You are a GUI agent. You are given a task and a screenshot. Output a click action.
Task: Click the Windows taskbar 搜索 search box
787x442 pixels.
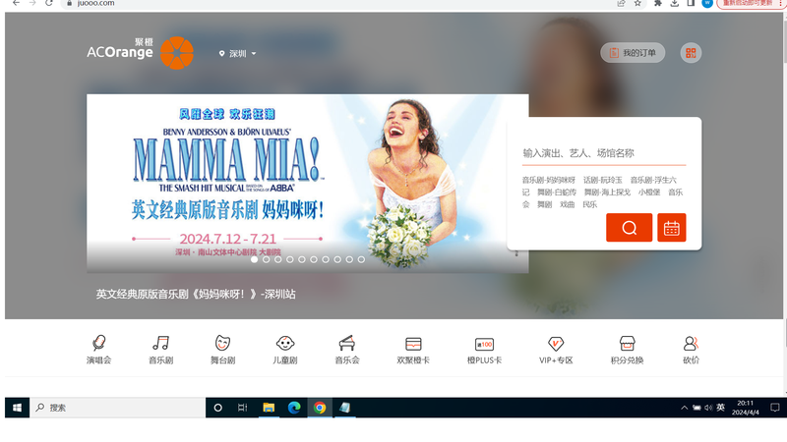click(117, 408)
